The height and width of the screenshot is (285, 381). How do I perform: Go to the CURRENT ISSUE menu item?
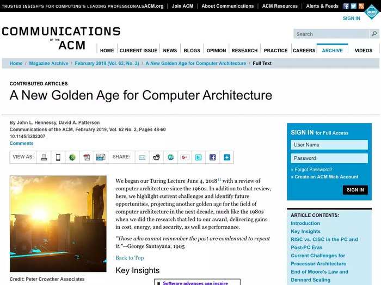[x=138, y=51]
